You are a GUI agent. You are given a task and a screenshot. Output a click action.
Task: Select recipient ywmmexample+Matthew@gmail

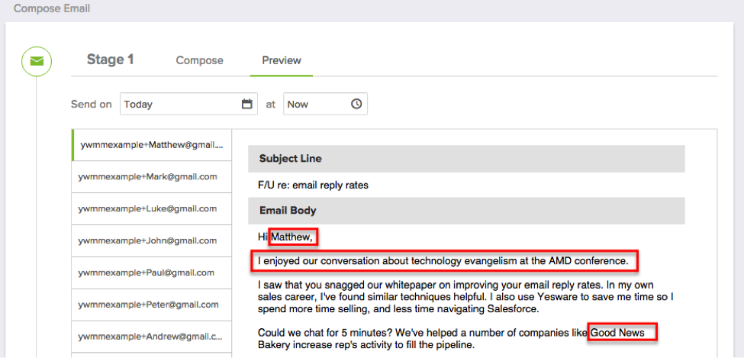[x=152, y=145]
